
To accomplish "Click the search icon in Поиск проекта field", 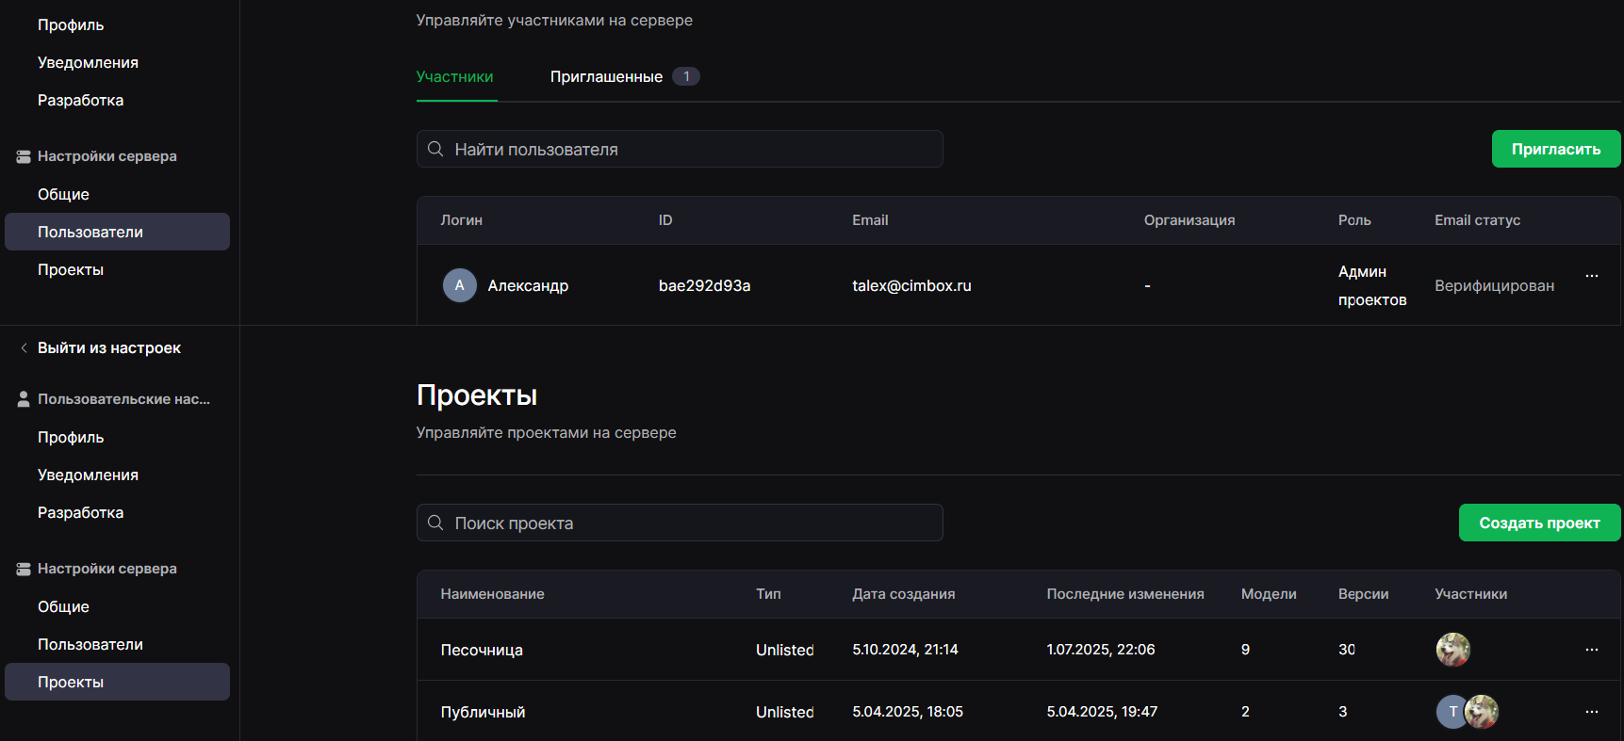I will pyautogui.click(x=435, y=524).
